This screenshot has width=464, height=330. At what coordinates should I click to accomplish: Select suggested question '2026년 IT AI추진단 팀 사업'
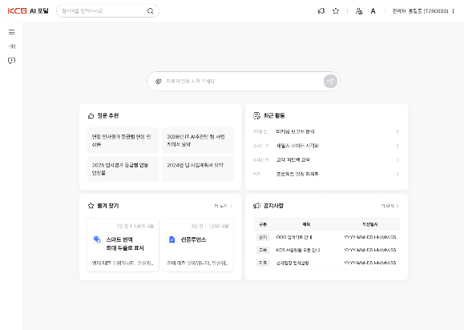[x=198, y=140]
